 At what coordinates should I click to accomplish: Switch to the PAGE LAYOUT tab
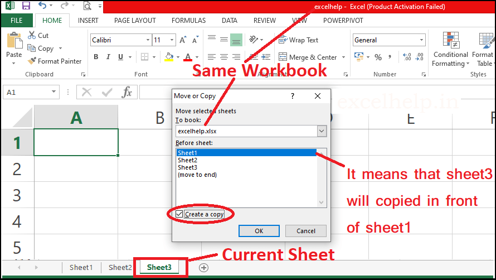135,21
